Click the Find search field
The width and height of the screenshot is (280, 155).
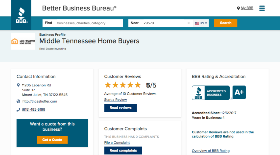(83, 23)
